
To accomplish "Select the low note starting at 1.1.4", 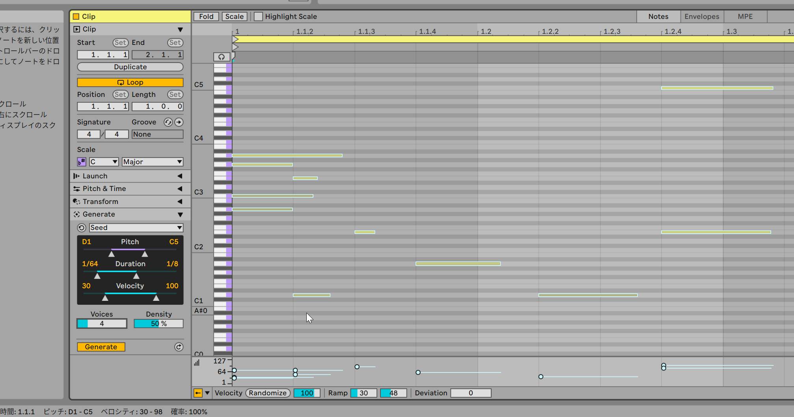I will point(458,263).
